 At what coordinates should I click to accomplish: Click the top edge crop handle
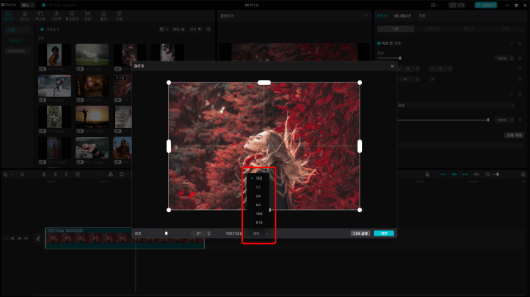point(264,83)
